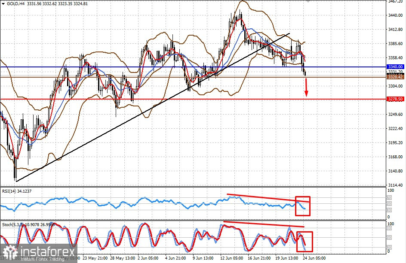
Task: Click the 3358.40 price axis label
Action: click(395, 58)
